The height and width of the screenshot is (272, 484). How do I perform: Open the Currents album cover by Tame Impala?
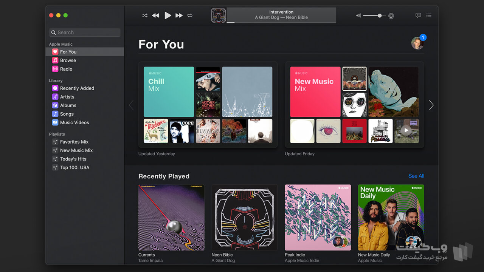pos(171,217)
